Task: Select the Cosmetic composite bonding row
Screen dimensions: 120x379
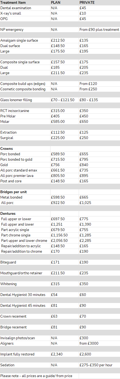Action: point(60,89)
